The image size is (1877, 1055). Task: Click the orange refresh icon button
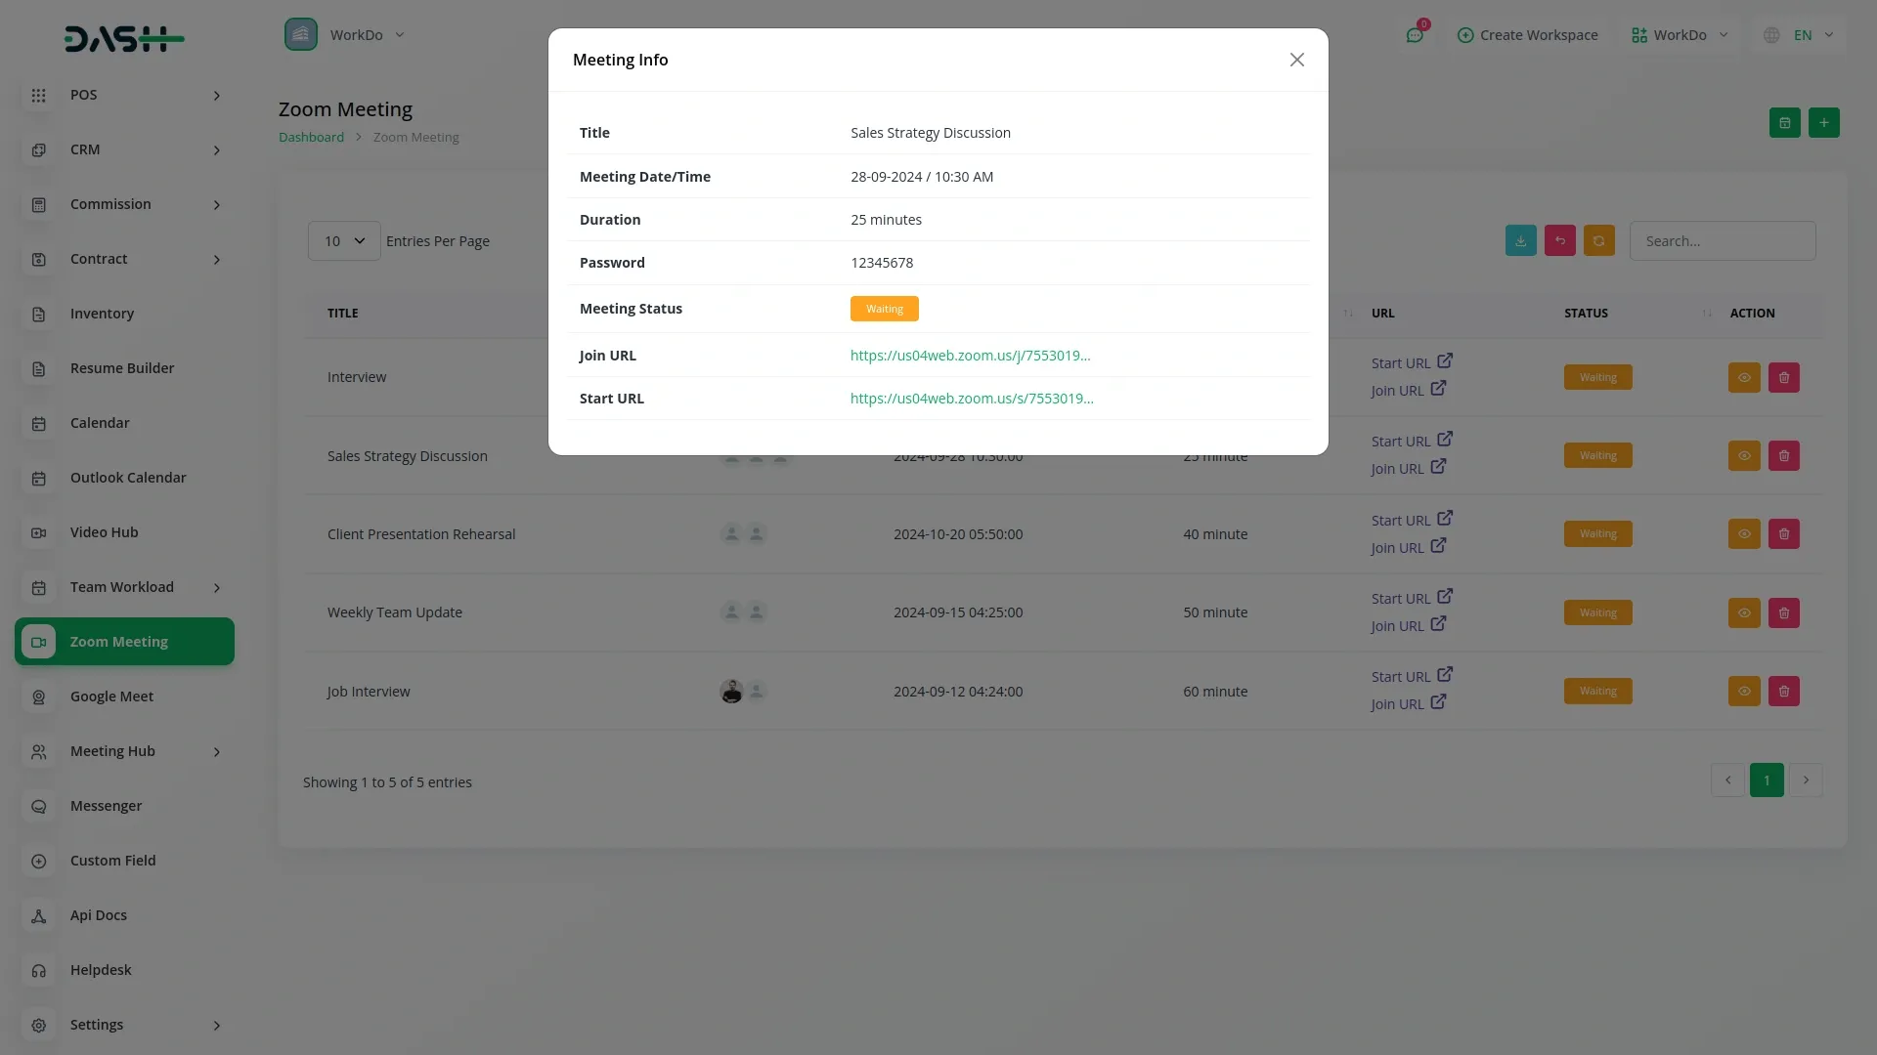1598,241
